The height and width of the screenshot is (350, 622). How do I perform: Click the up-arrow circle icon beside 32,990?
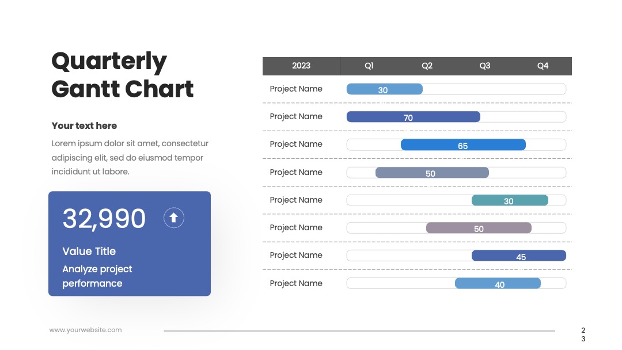click(x=174, y=218)
